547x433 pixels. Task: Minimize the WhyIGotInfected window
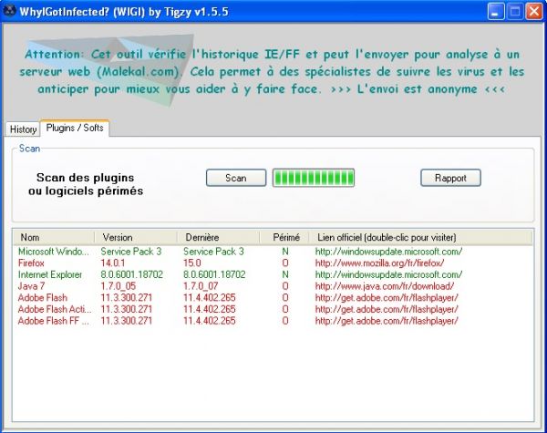click(496, 12)
